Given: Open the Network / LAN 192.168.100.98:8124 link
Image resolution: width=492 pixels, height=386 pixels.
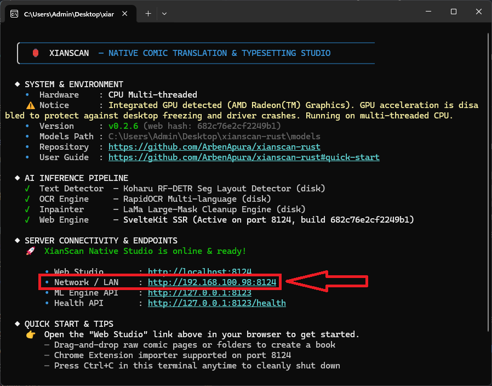Looking at the screenshot, I should click(212, 282).
